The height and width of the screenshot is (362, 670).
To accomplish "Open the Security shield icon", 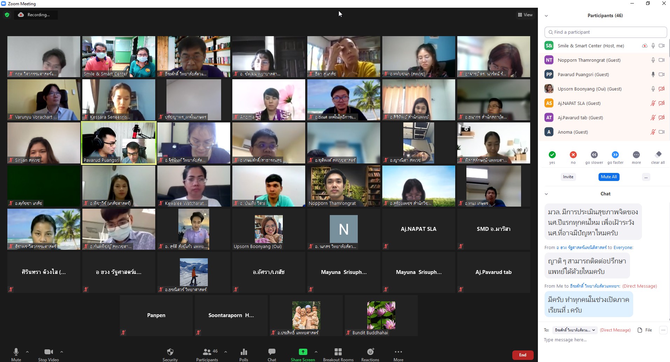I will coord(170,352).
